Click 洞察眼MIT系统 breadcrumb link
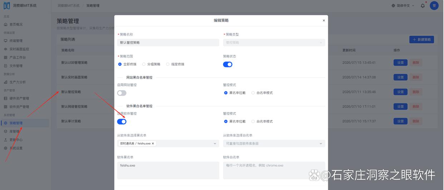 68,6
